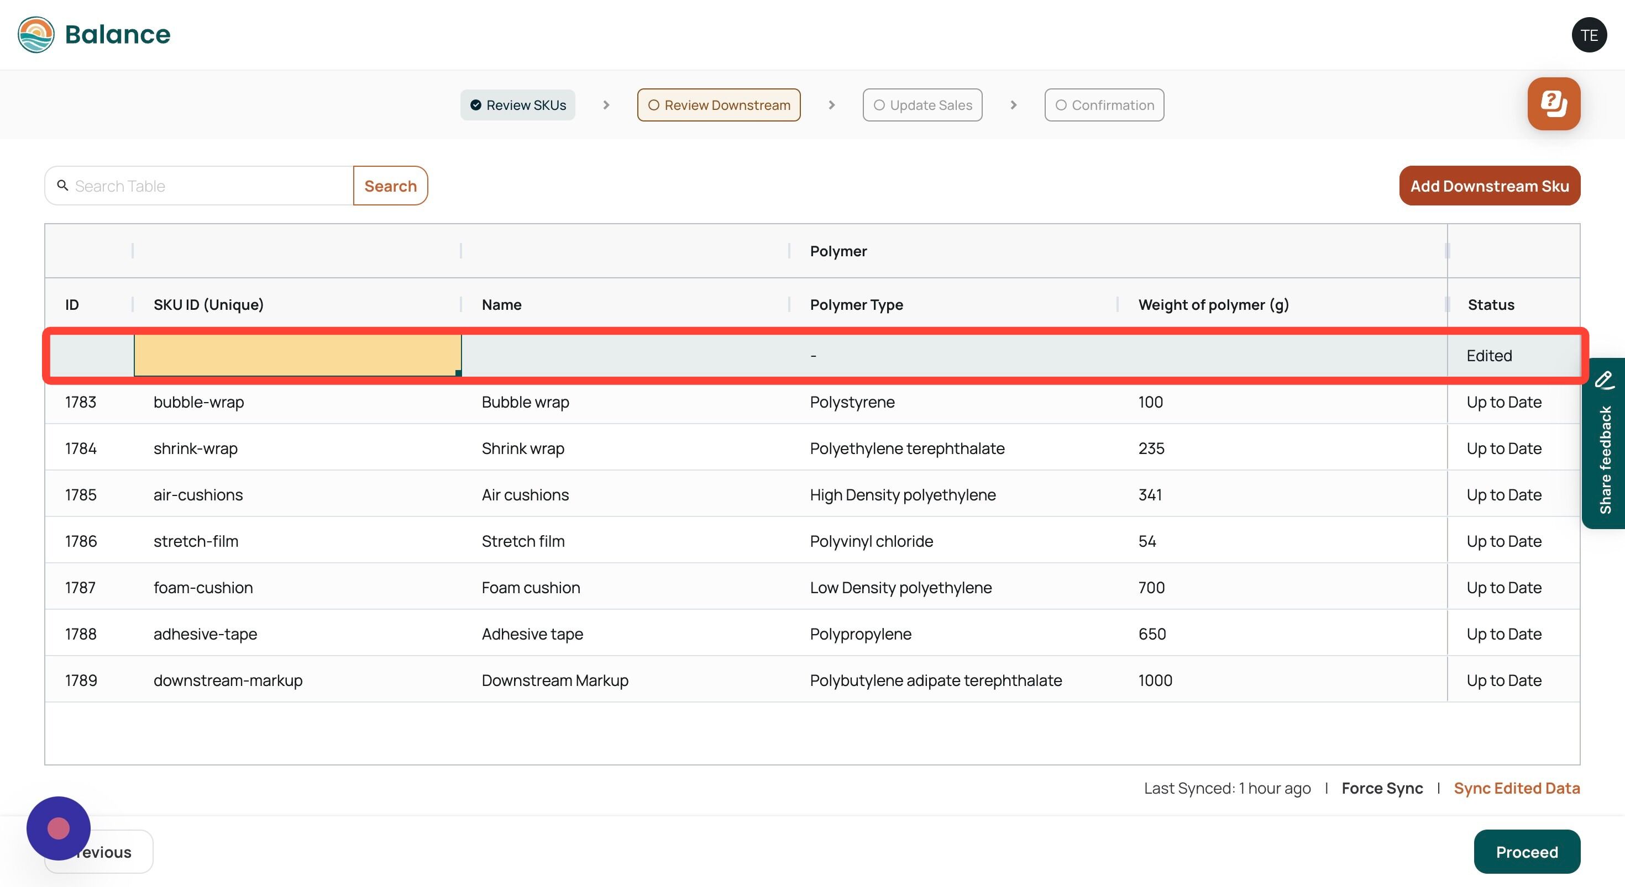Image resolution: width=1625 pixels, height=887 pixels.
Task: Click the weight 1000 cell
Action: pos(1282,680)
